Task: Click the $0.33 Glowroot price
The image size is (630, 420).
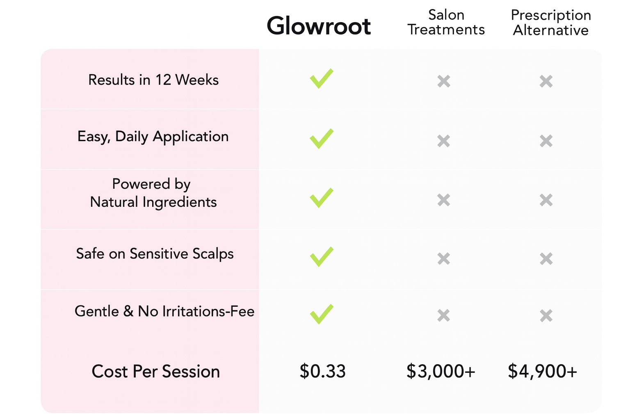Action: pyautogui.click(x=323, y=371)
